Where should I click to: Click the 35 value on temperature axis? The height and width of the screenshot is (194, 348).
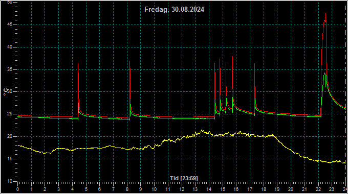10,69
